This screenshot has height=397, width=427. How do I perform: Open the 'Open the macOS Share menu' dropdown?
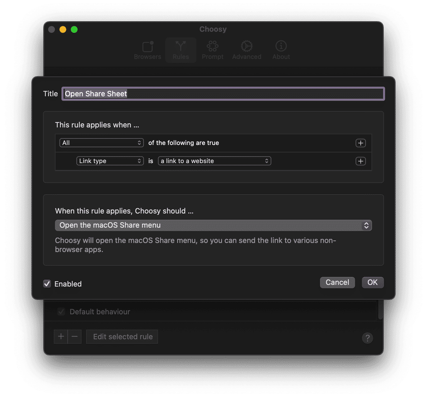coord(213,225)
